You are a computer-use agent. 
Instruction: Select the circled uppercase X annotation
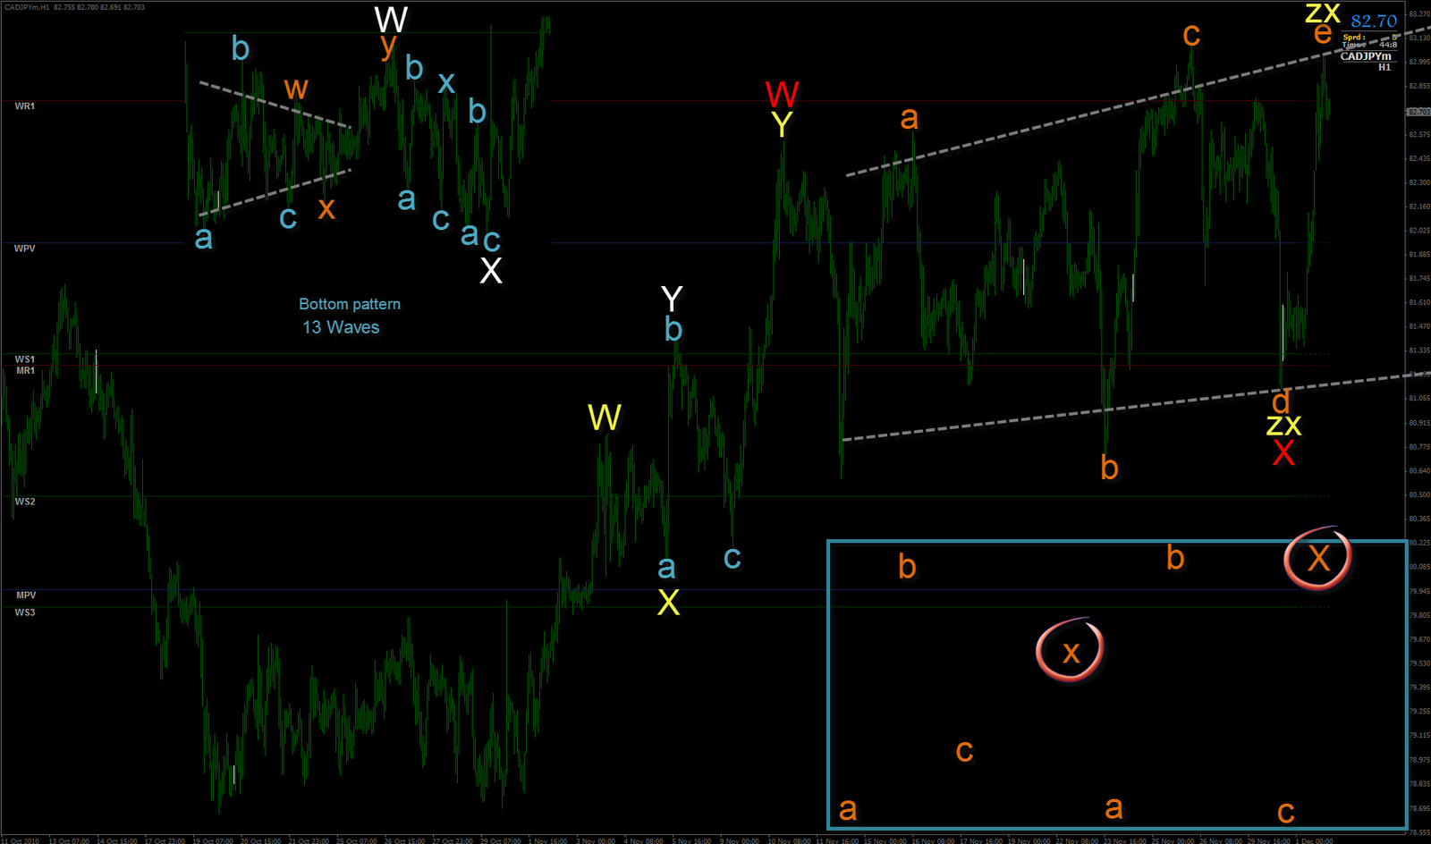pos(1318,558)
